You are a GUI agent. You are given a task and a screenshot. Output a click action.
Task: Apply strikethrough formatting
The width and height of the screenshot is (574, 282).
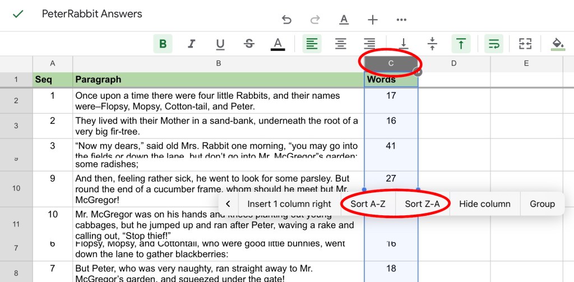coord(249,44)
